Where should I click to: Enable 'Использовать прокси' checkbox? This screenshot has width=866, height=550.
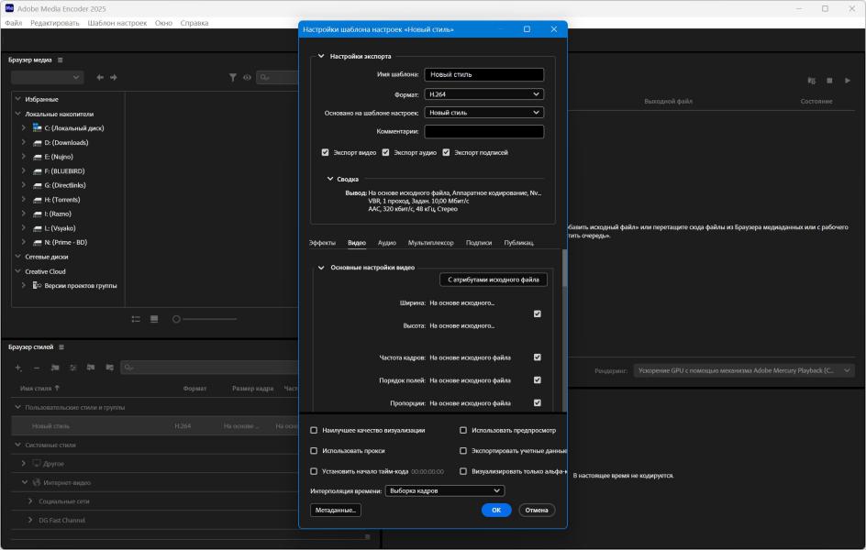click(314, 451)
